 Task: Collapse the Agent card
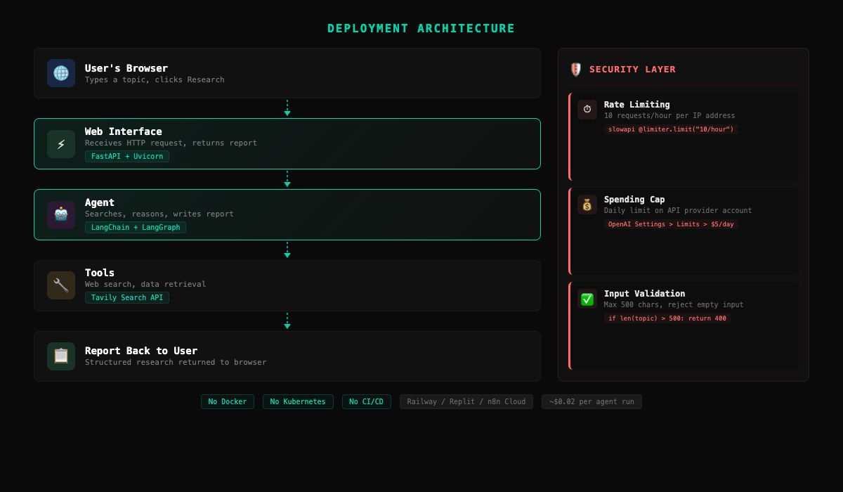[x=287, y=214]
